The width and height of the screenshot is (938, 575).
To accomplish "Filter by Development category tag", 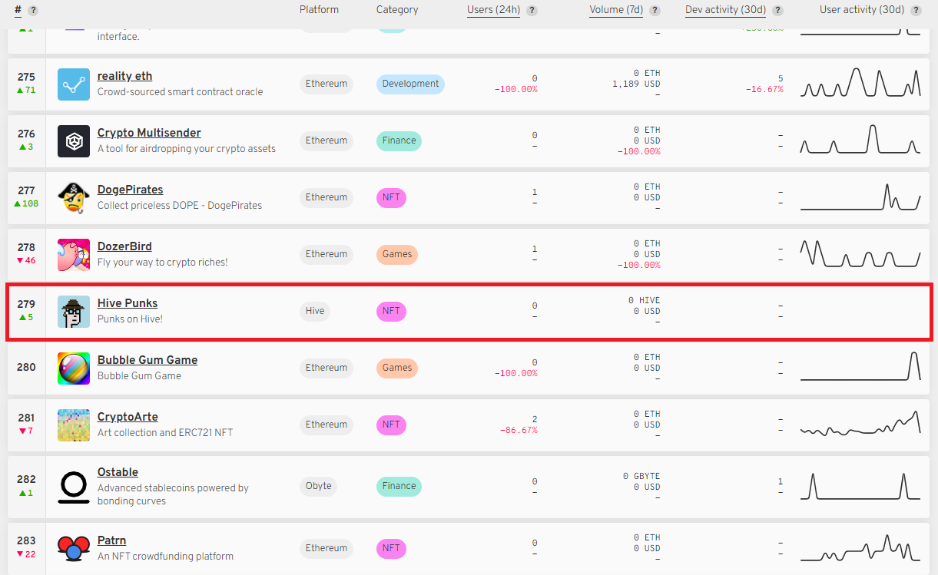I will coord(410,84).
